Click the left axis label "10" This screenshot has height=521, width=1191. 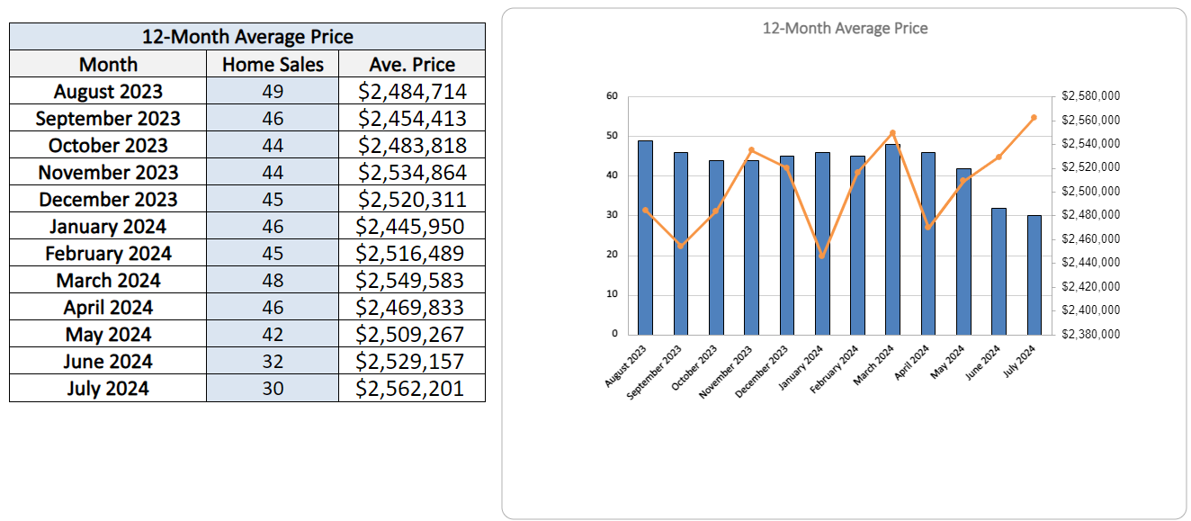click(613, 294)
